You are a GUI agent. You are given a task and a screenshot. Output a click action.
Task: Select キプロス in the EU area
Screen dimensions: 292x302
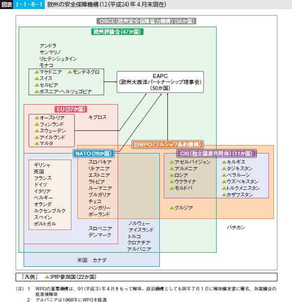(98, 117)
